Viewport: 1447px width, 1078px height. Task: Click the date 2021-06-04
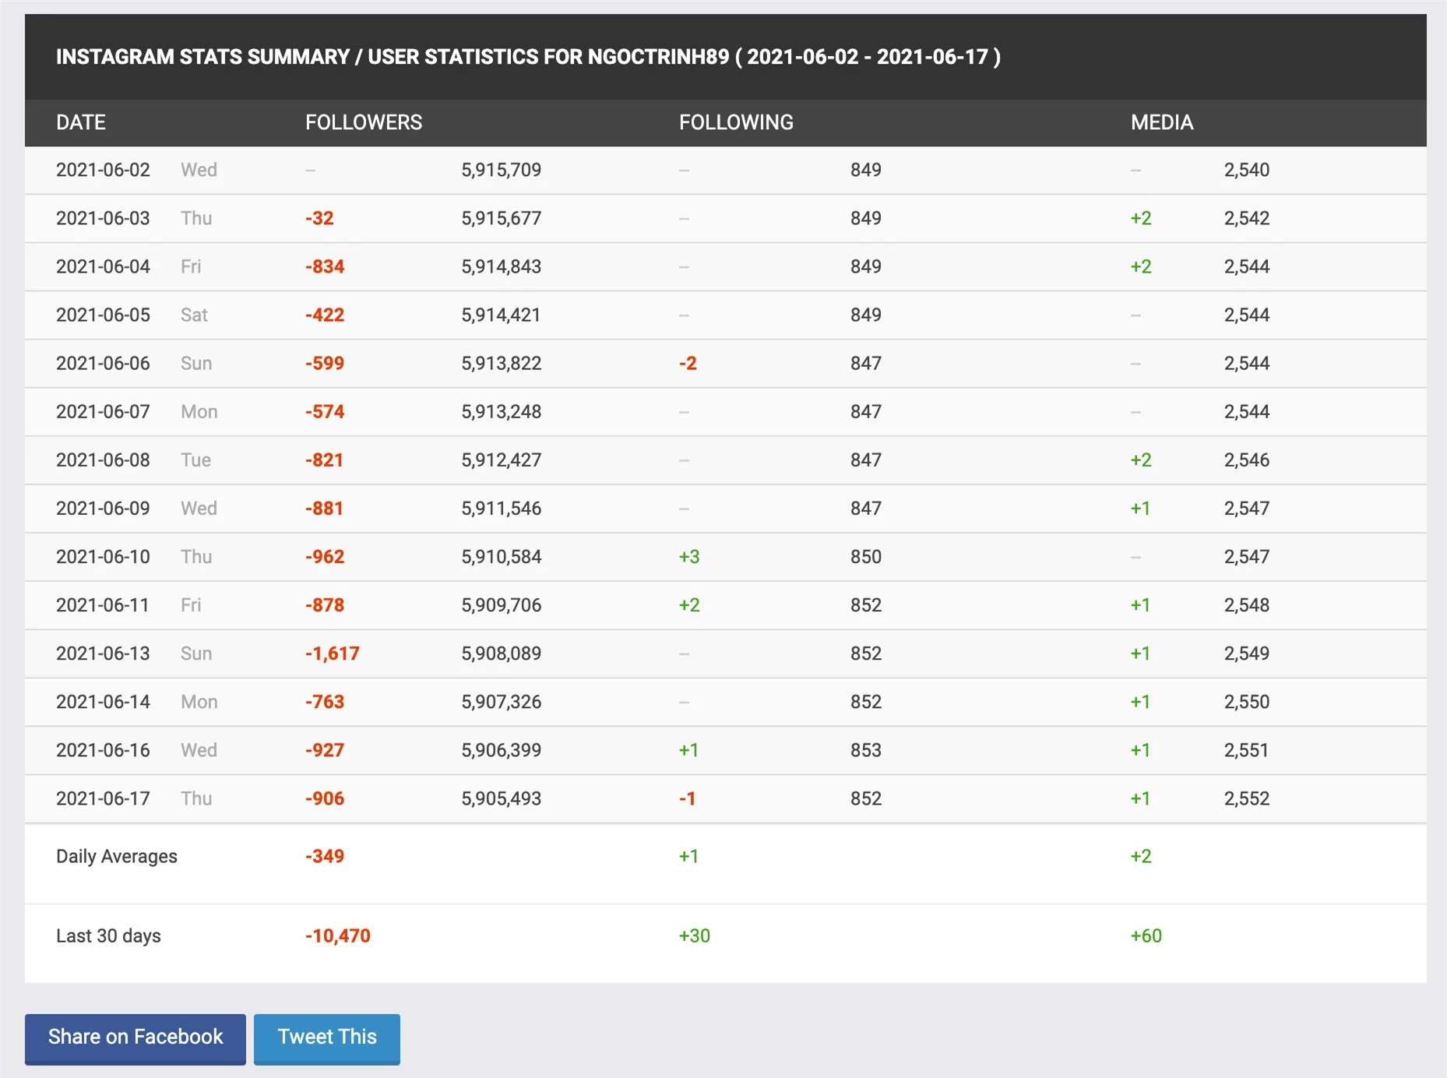pyautogui.click(x=103, y=266)
